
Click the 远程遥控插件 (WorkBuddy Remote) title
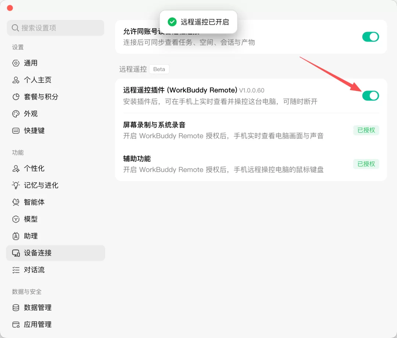click(x=180, y=90)
